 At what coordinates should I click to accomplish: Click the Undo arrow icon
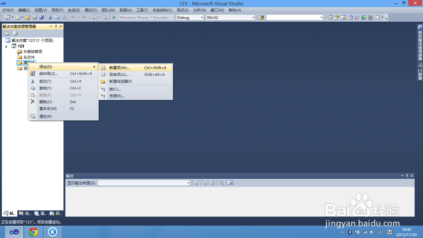[x=73, y=17]
